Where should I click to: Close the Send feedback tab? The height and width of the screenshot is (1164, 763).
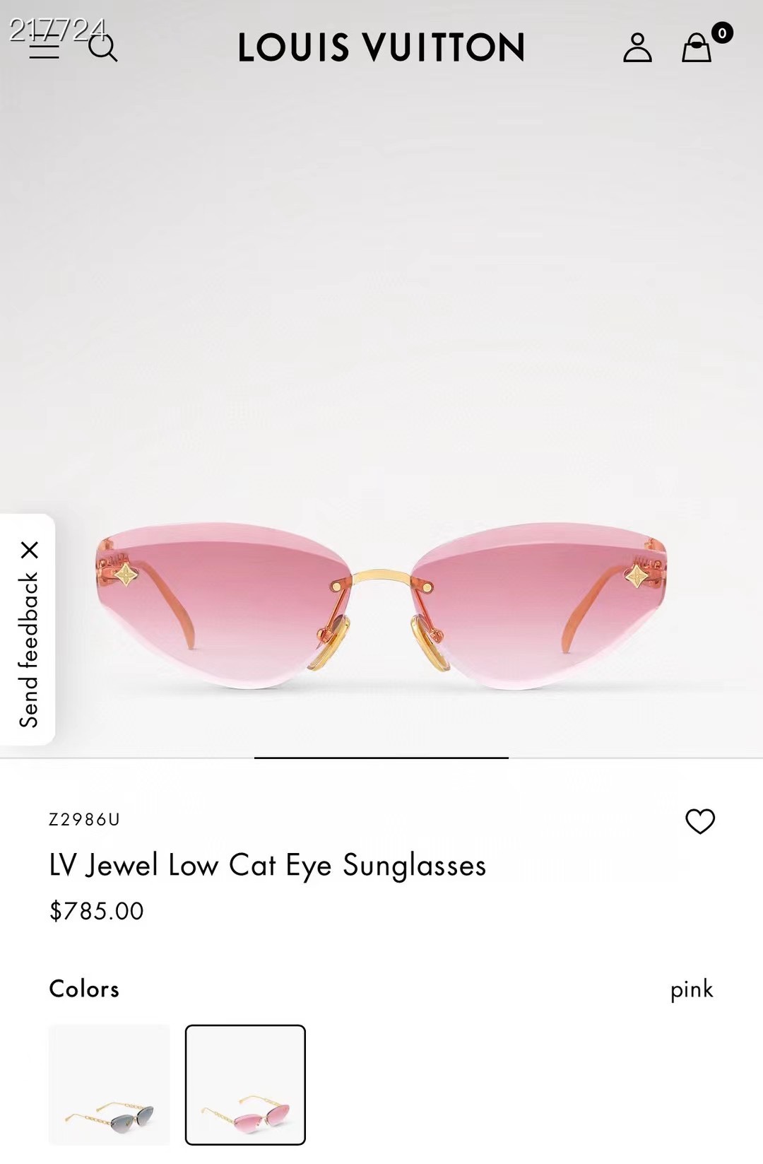(x=30, y=550)
